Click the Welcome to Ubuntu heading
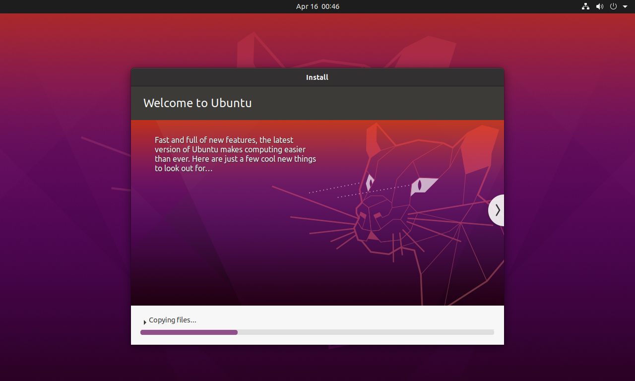This screenshot has width=635, height=381. 197,103
